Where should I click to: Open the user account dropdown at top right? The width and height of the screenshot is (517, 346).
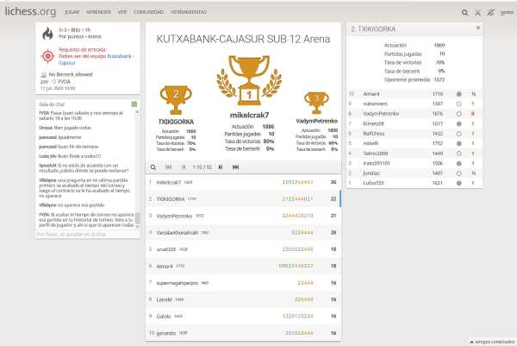[507, 13]
